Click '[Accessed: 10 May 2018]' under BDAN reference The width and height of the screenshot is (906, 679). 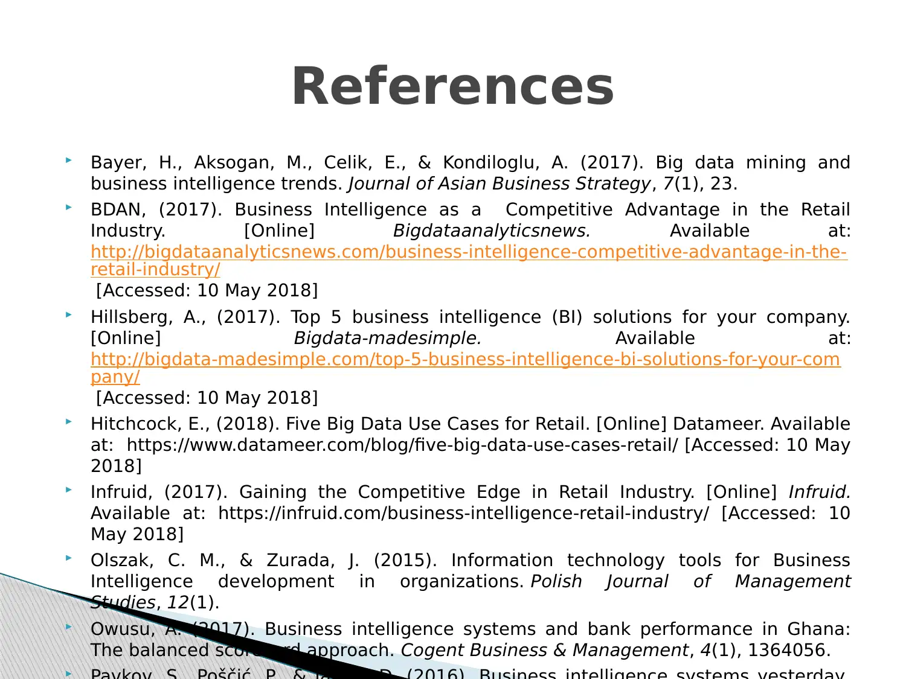click(x=207, y=290)
